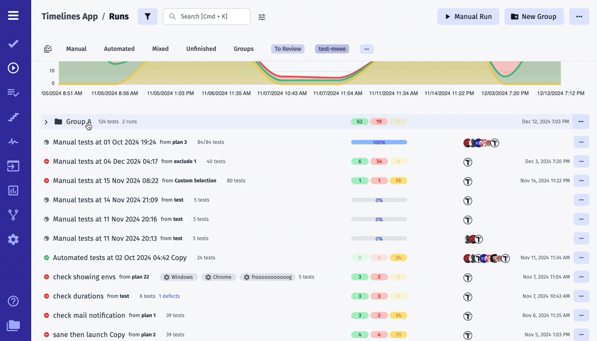597x341 pixels.
Task: Open search options sliders icon
Action: [x=262, y=17]
